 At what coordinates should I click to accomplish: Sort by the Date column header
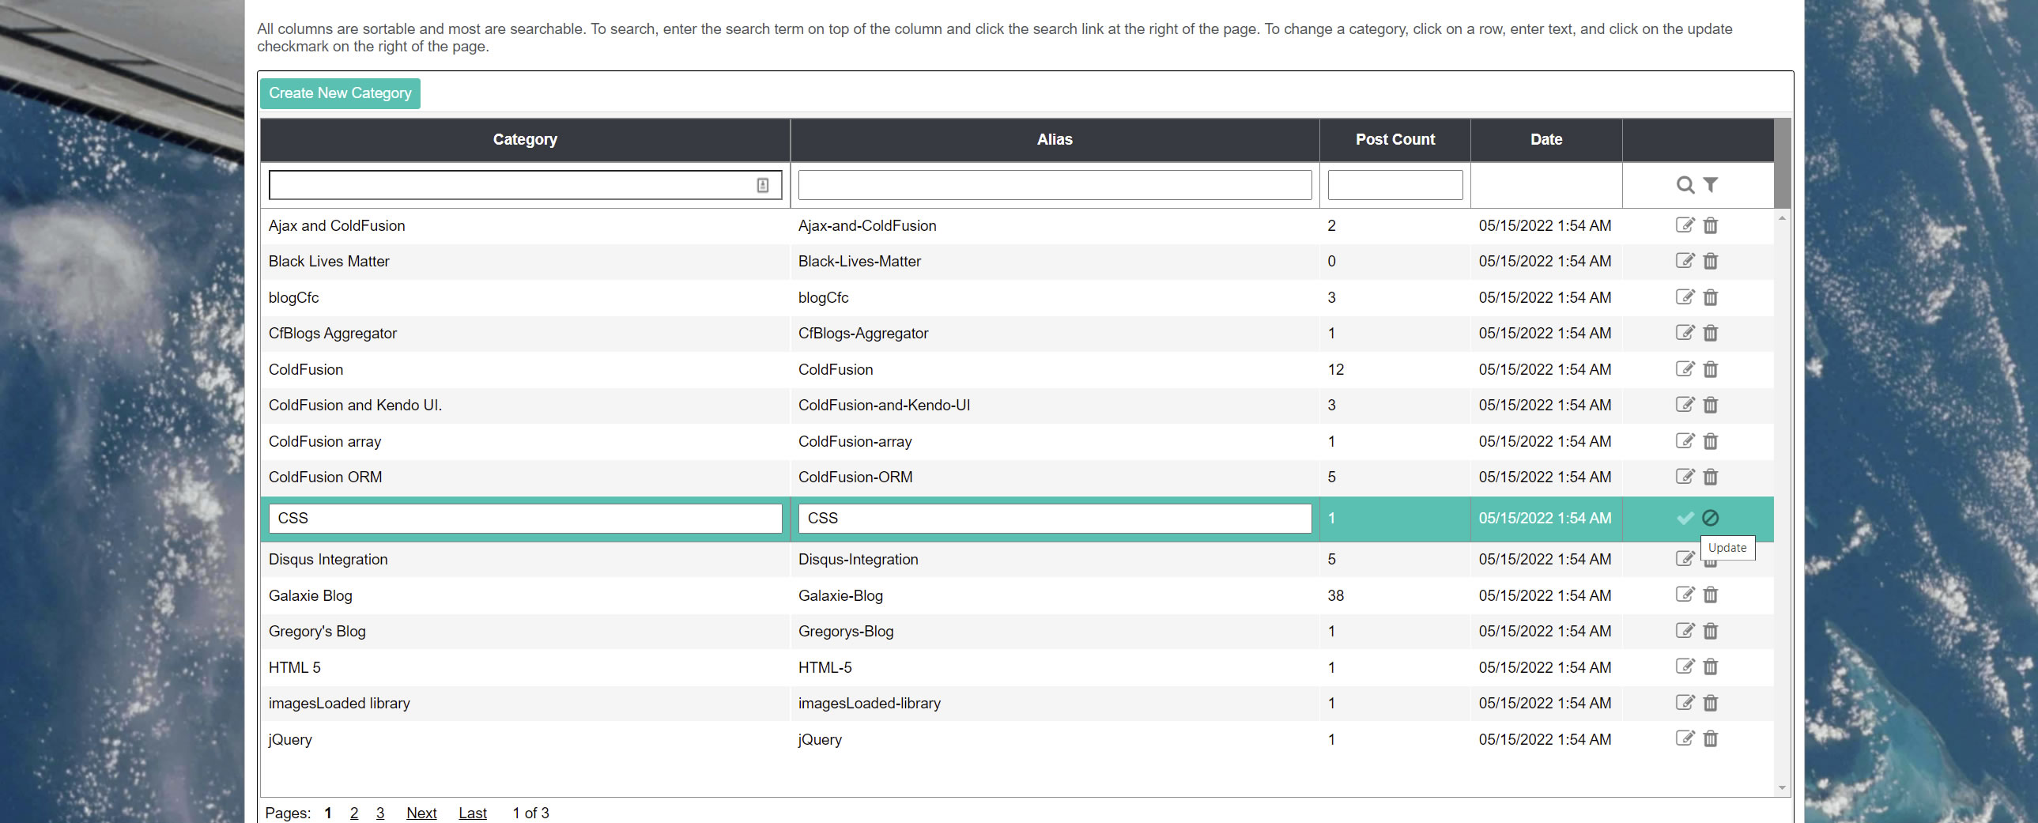[x=1546, y=140]
